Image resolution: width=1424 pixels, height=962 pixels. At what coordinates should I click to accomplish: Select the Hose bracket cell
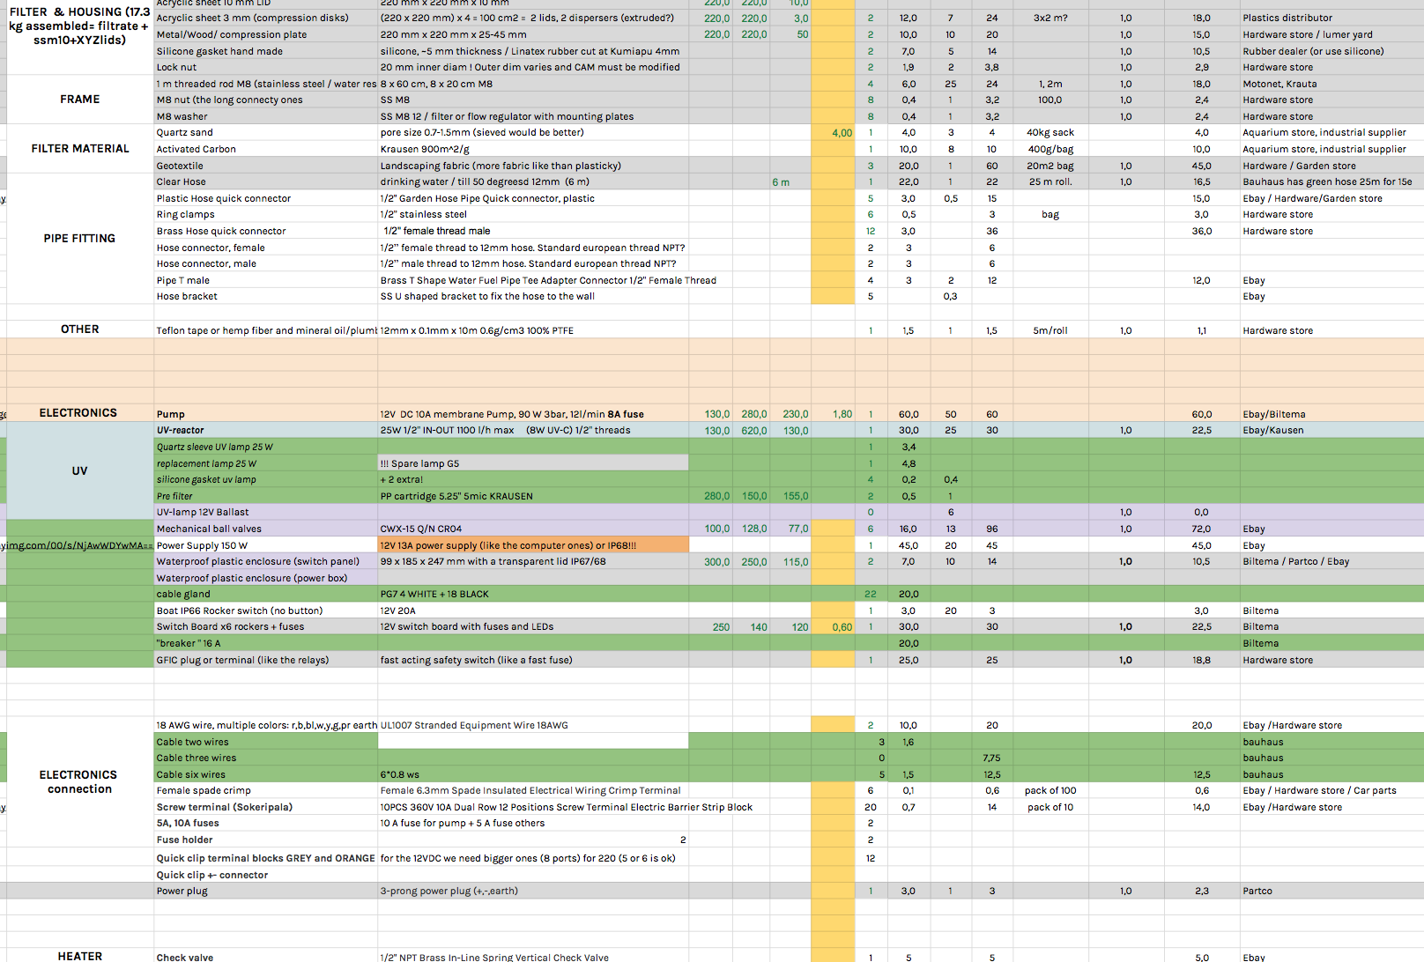tap(266, 297)
